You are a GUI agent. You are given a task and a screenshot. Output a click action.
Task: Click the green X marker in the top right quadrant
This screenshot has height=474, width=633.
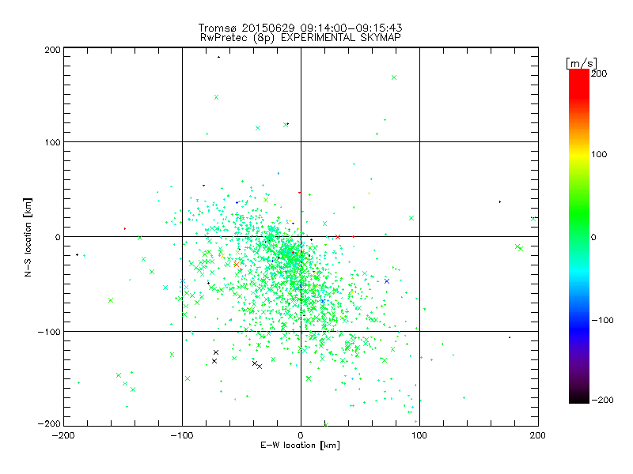point(394,77)
